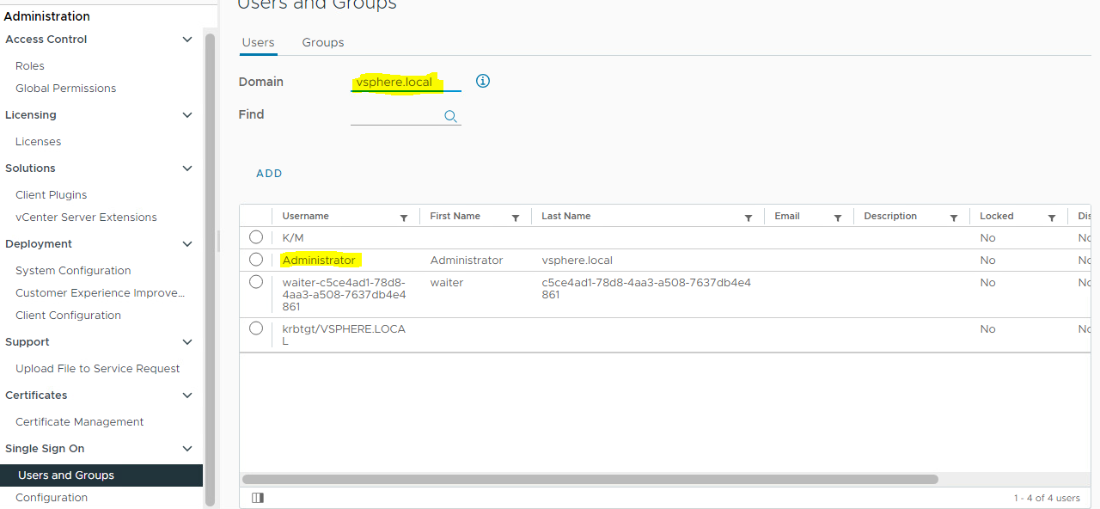The width and height of the screenshot is (1100, 509).
Task: Open vCenter Server Extensions
Action: [86, 218]
